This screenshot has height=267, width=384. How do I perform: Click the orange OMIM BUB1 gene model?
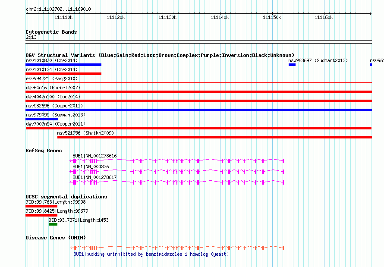pos(177,248)
